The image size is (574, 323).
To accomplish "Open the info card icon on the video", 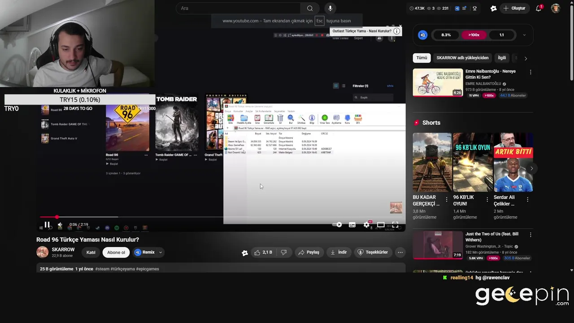I will [x=397, y=31].
